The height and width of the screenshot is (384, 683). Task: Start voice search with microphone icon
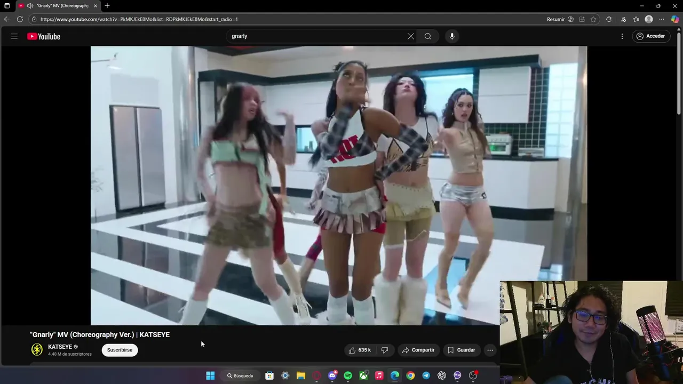click(x=452, y=36)
